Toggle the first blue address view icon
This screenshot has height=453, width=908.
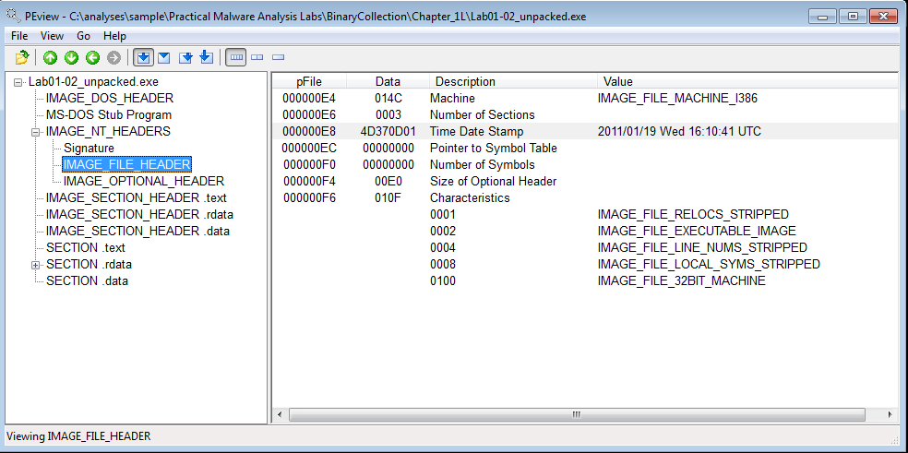(144, 57)
